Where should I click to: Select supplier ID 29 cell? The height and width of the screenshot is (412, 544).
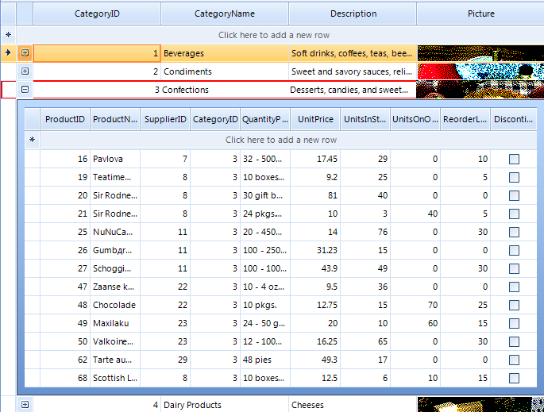tap(165, 360)
